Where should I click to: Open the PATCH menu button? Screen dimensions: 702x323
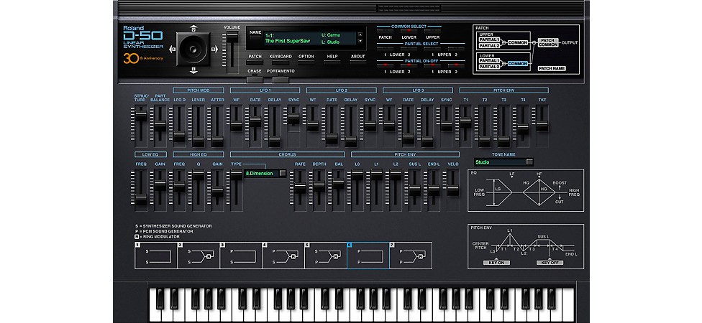pos(255,62)
